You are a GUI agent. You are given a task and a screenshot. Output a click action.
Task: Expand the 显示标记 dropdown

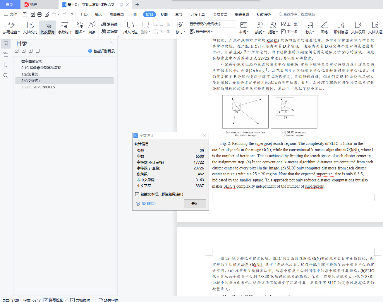pos(201,32)
